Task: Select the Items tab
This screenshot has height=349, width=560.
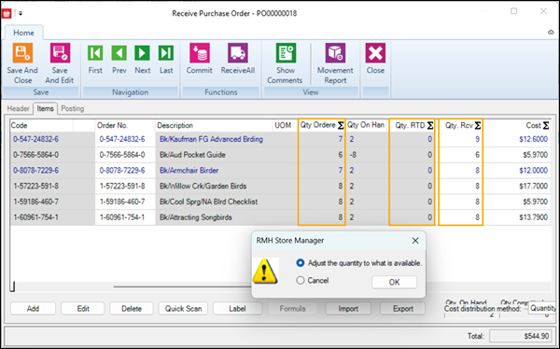Action: [x=46, y=108]
